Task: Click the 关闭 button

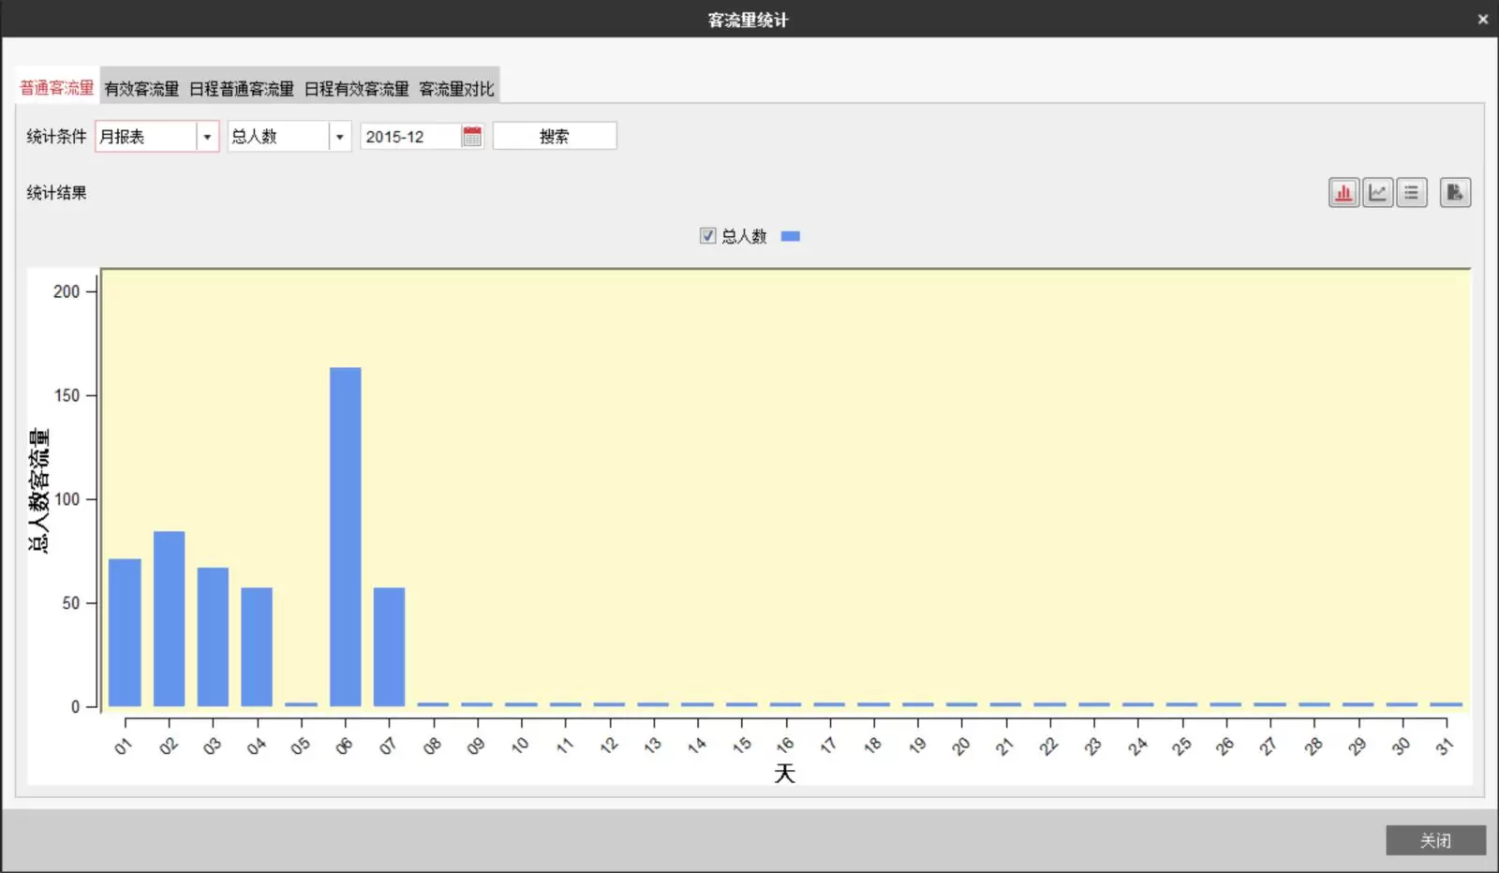Action: coord(1435,840)
